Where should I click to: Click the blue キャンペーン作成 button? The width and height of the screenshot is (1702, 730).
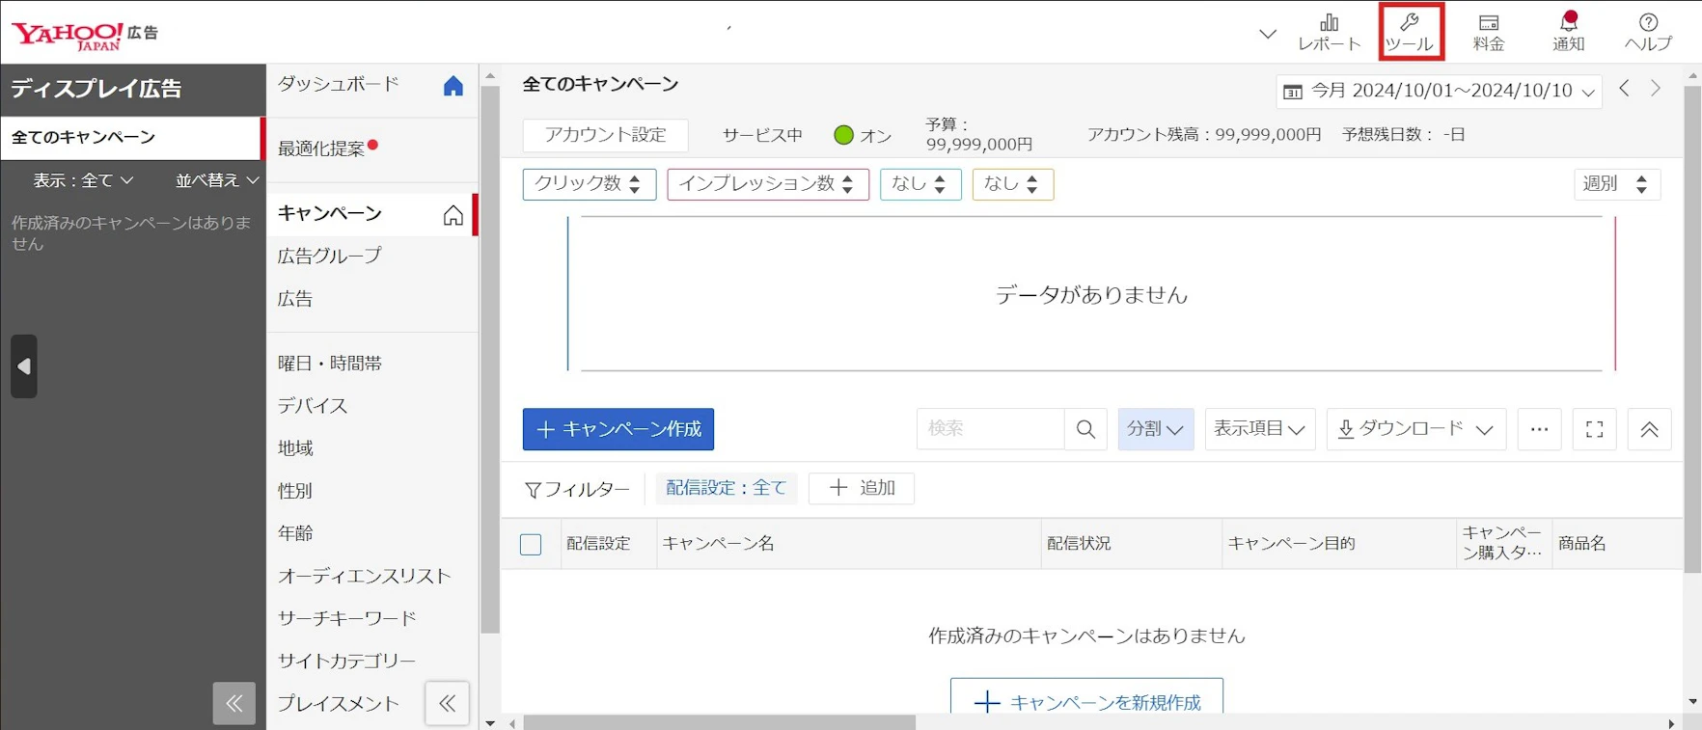click(x=618, y=429)
